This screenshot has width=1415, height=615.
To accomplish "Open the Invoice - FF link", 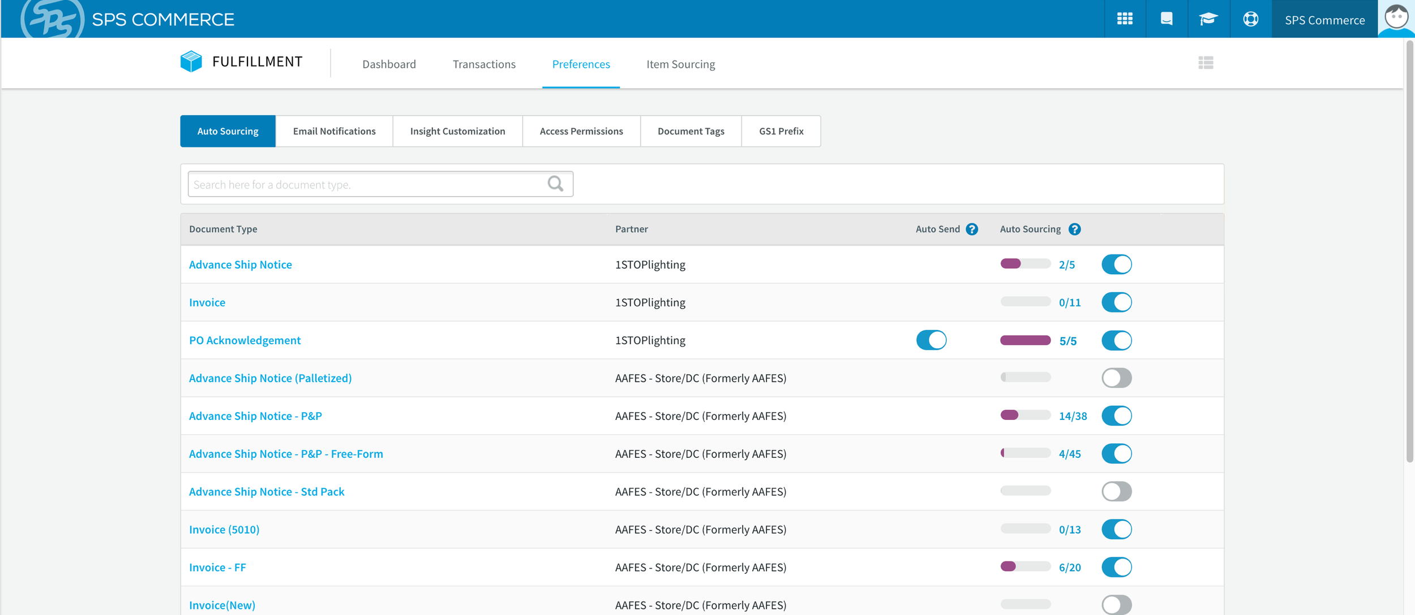I will 217,568.
